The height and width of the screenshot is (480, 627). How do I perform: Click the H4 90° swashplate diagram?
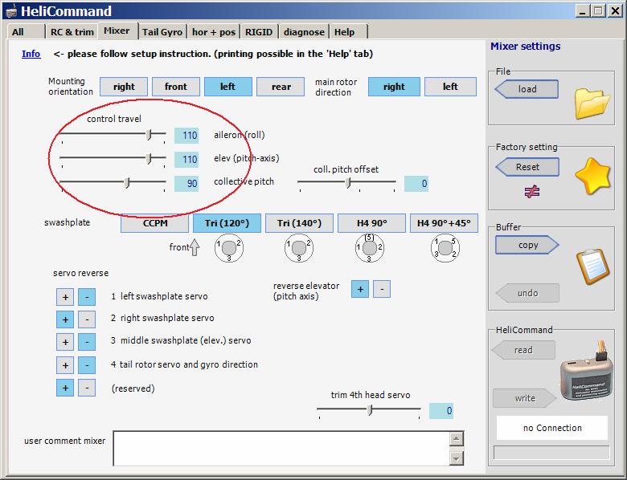pyautogui.click(x=370, y=248)
